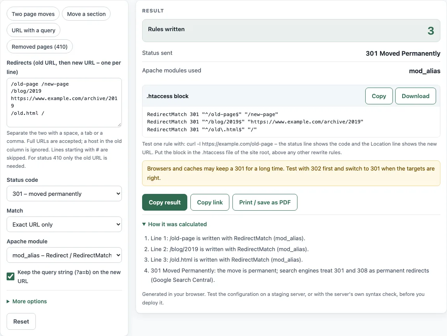Click the "Separate the two with a space" help text
The image size is (447, 336).
click(x=64, y=150)
